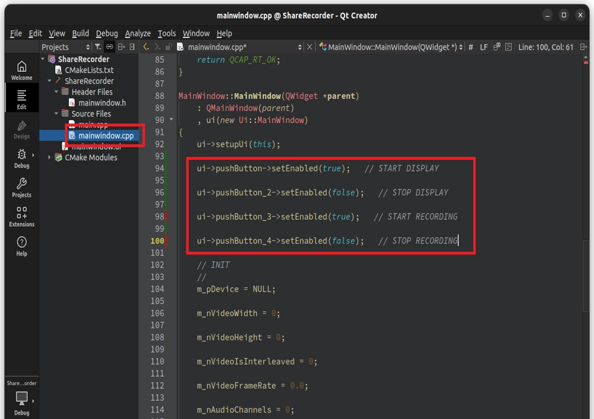
Task: Open the View menu
Action: (57, 33)
